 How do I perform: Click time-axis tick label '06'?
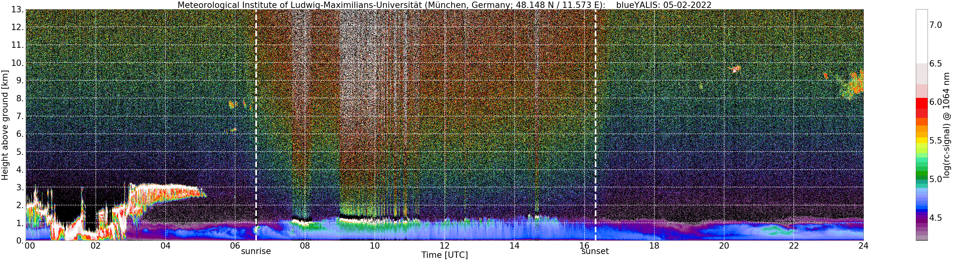(x=235, y=246)
